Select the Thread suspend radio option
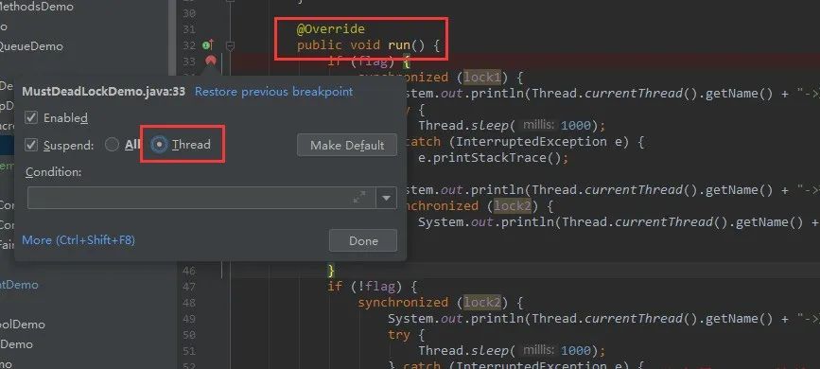 click(x=159, y=145)
